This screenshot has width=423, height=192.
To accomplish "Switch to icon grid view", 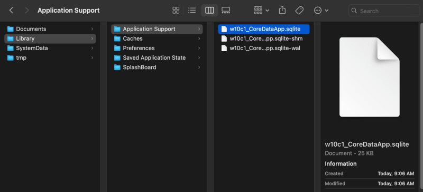I will pos(176,11).
